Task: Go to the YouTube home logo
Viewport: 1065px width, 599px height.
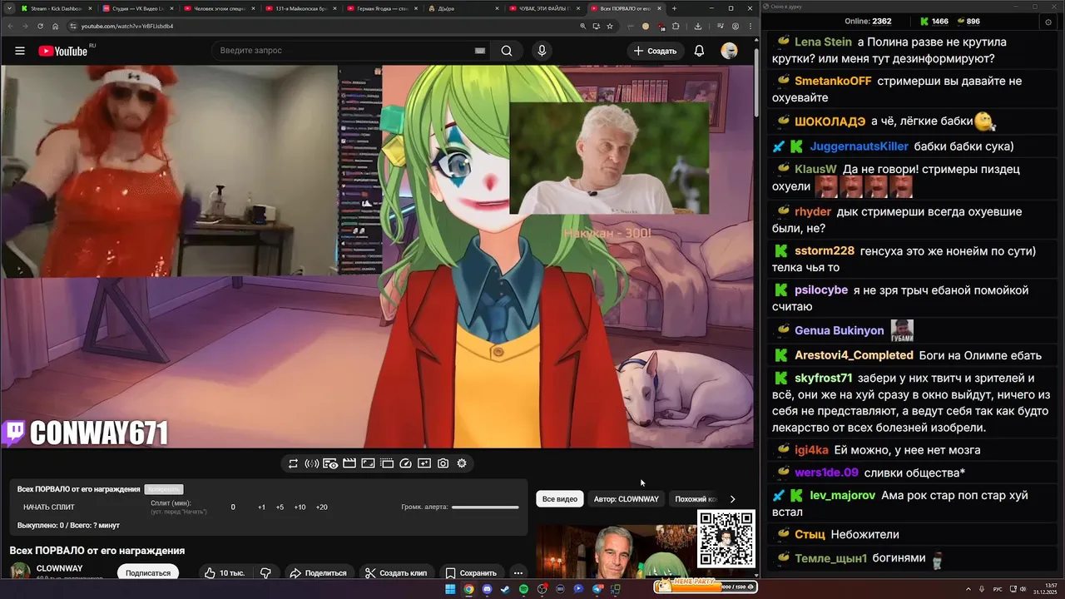Action: click(x=63, y=51)
